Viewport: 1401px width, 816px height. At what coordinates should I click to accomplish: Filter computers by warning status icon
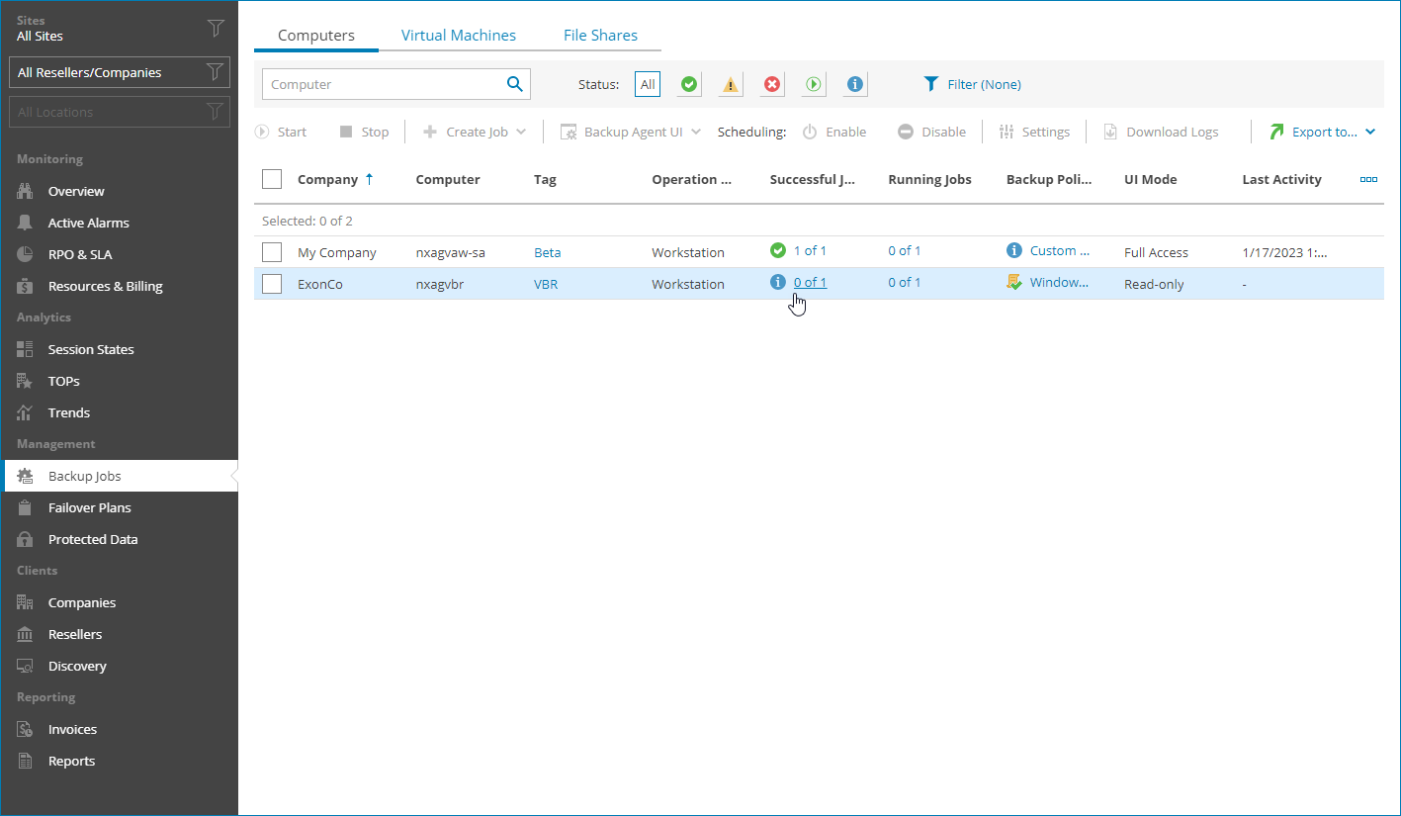(x=730, y=84)
